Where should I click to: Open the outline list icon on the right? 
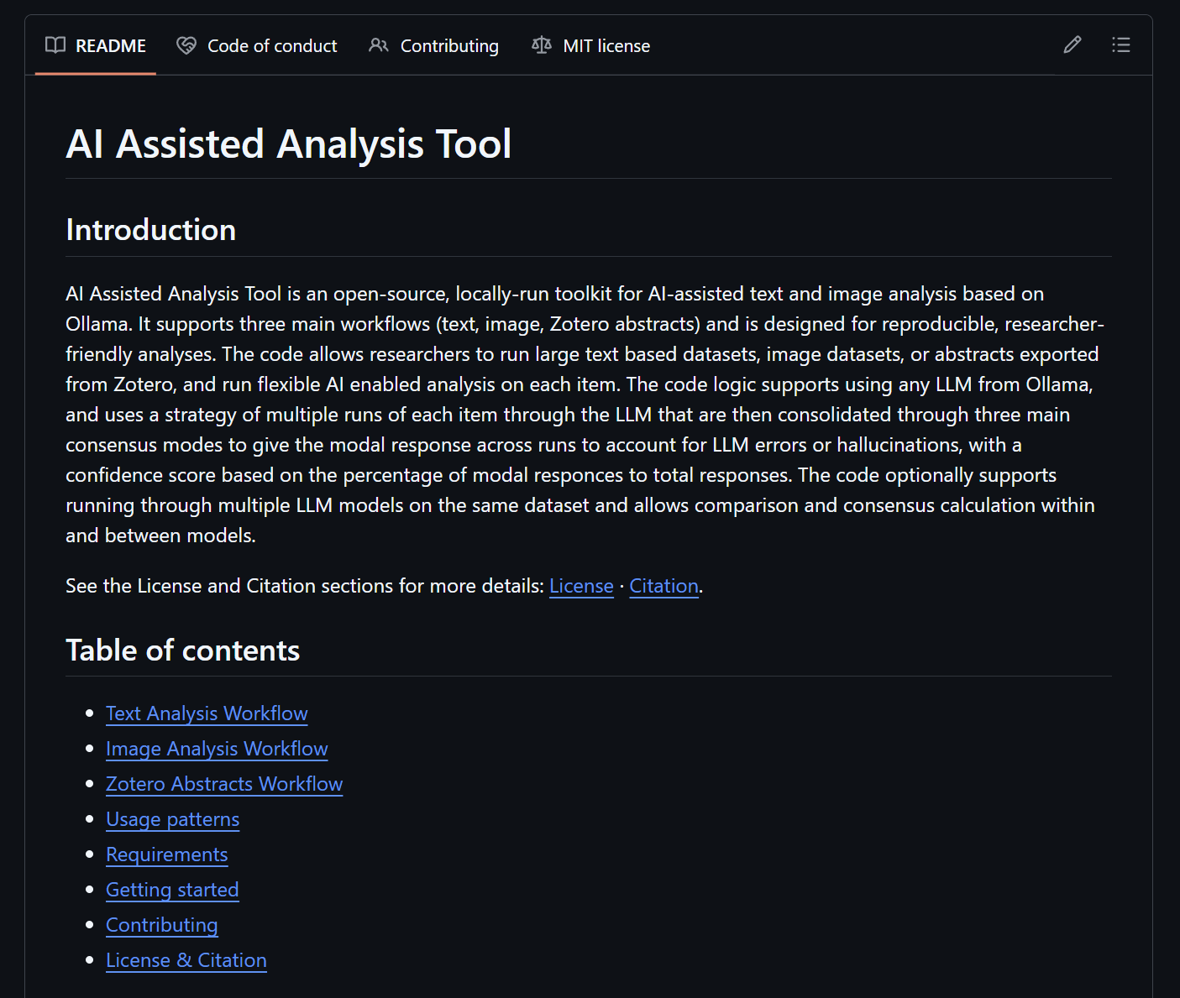(1121, 44)
